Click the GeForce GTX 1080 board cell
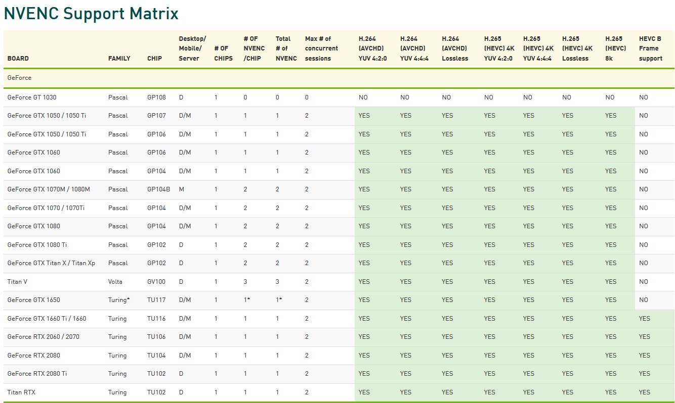Viewport: 675px width, 403px height. 34,226
